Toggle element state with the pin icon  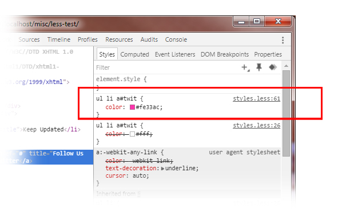[x=259, y=67]
